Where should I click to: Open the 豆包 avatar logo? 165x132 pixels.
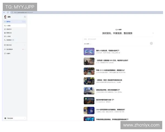5,17
